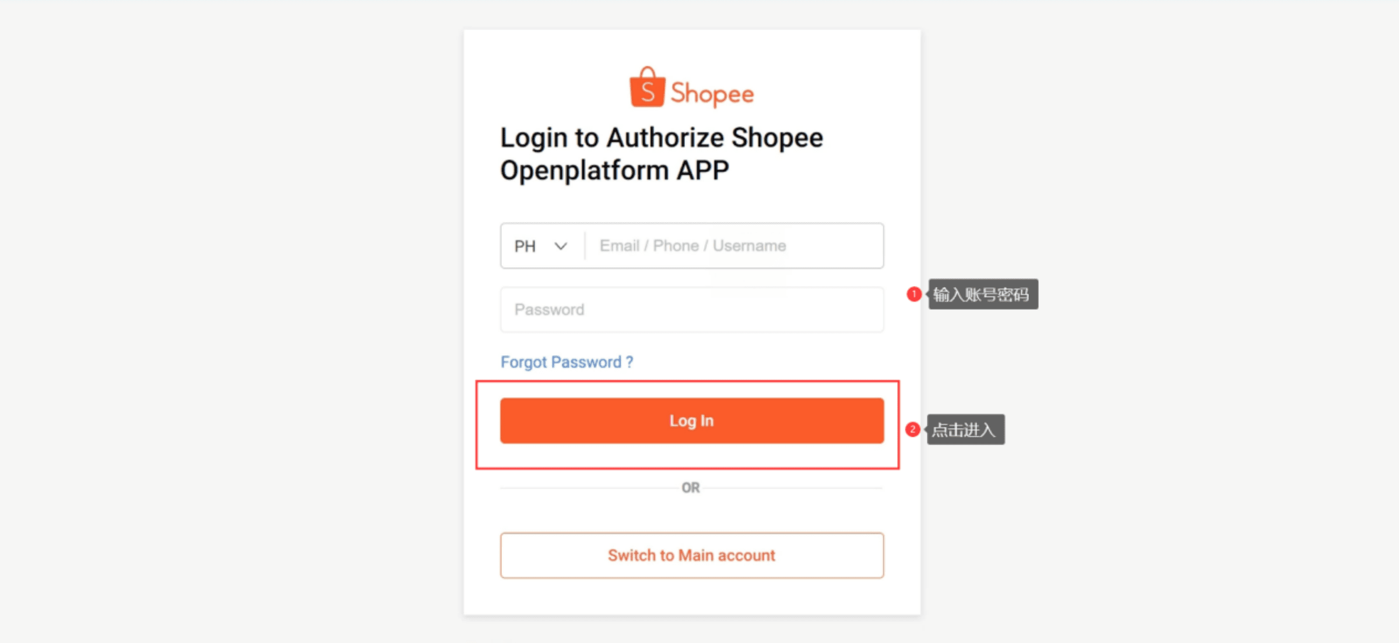Screen dimensions: 1399x643
Task: Expand the chevron arrow beside PH
Action: click(x=561, y=246)
